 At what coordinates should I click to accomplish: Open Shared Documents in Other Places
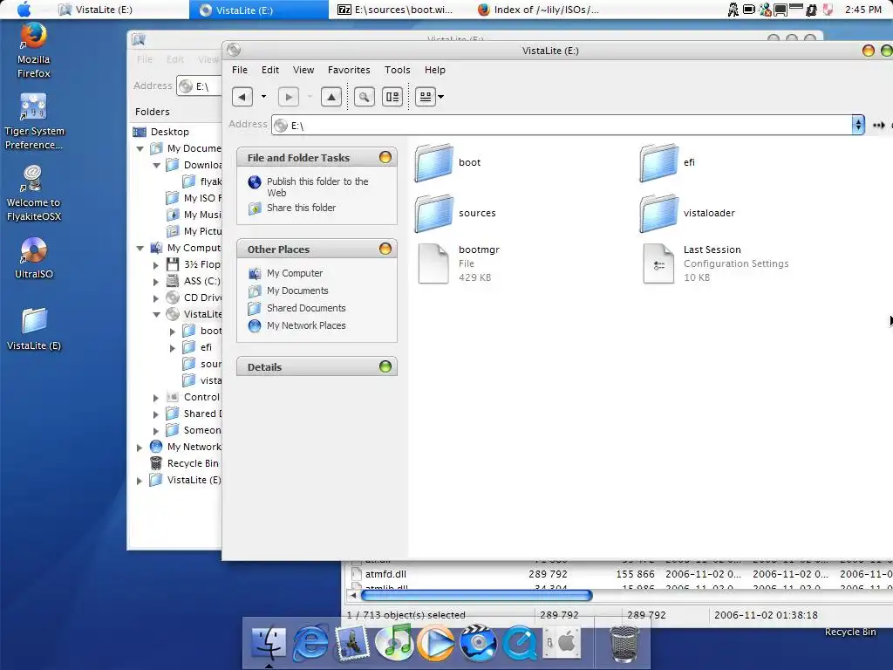(x=306, y=308)
